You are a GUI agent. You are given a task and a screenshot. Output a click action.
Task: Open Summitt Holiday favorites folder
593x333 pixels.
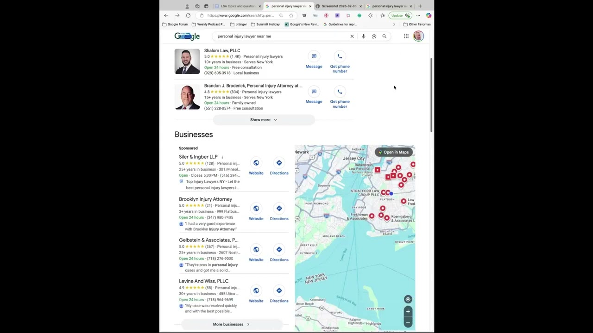265,24
